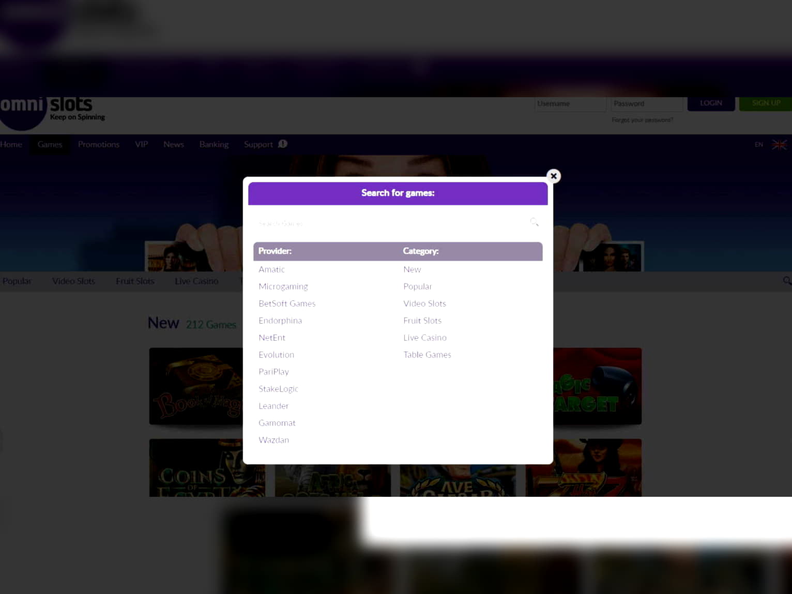Choose Video Slots category in dialog

point(425,303)
